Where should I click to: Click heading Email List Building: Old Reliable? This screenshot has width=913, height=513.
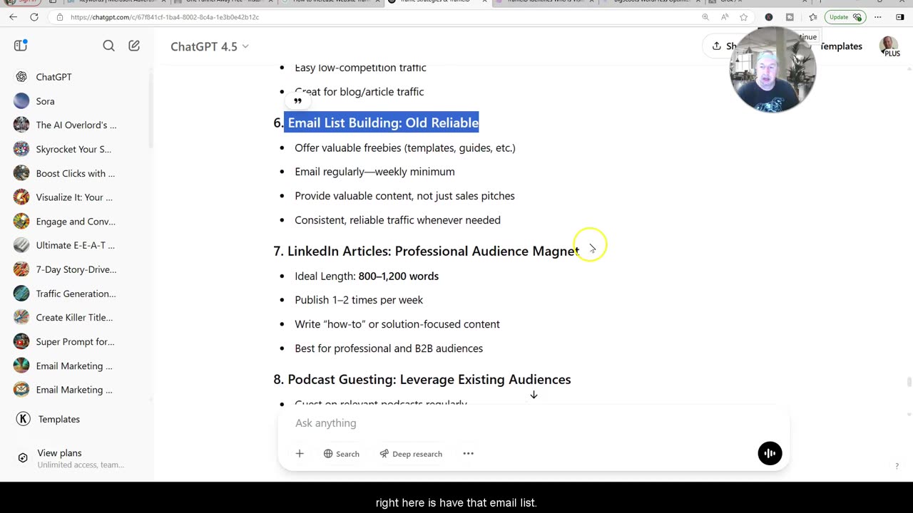pos(383,123)
